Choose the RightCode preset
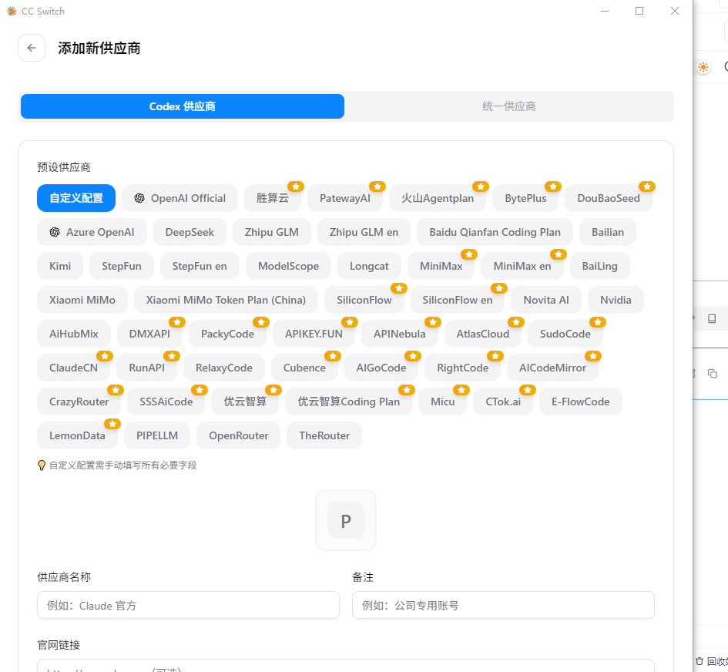This screenshot has height=672, width=728. [463, 368]
